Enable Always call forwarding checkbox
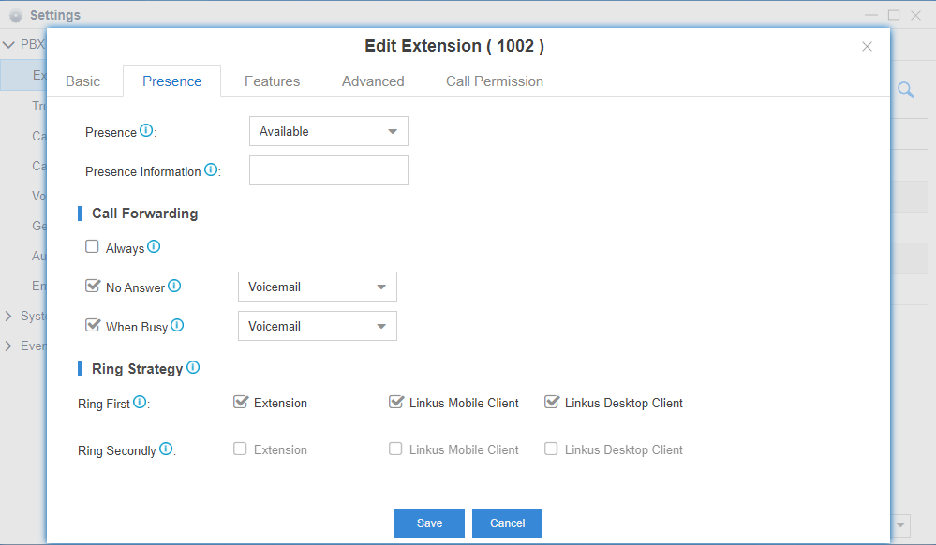This screenshot has width=936, height=545. [x=92, y=247]
